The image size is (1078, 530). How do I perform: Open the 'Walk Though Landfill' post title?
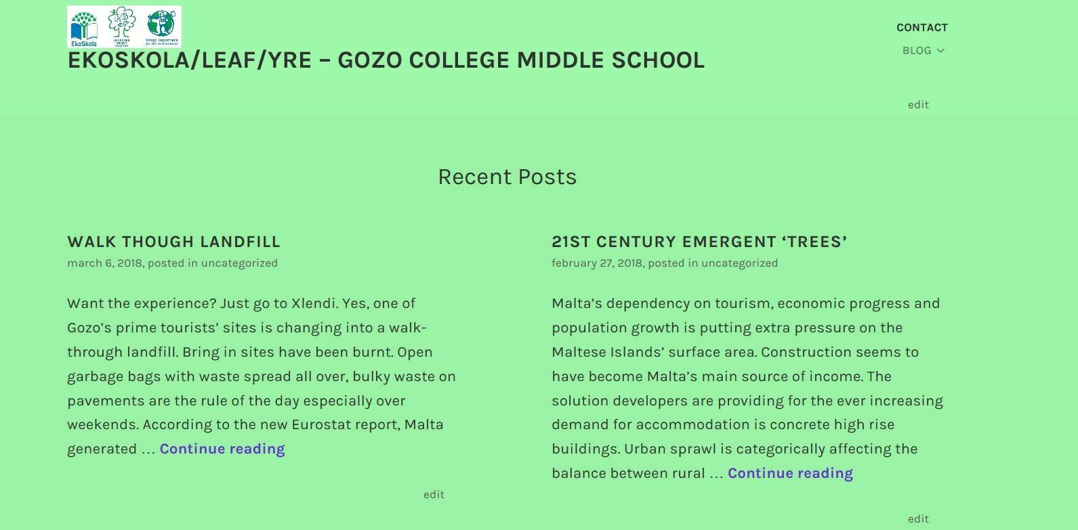tap(173, 242)
